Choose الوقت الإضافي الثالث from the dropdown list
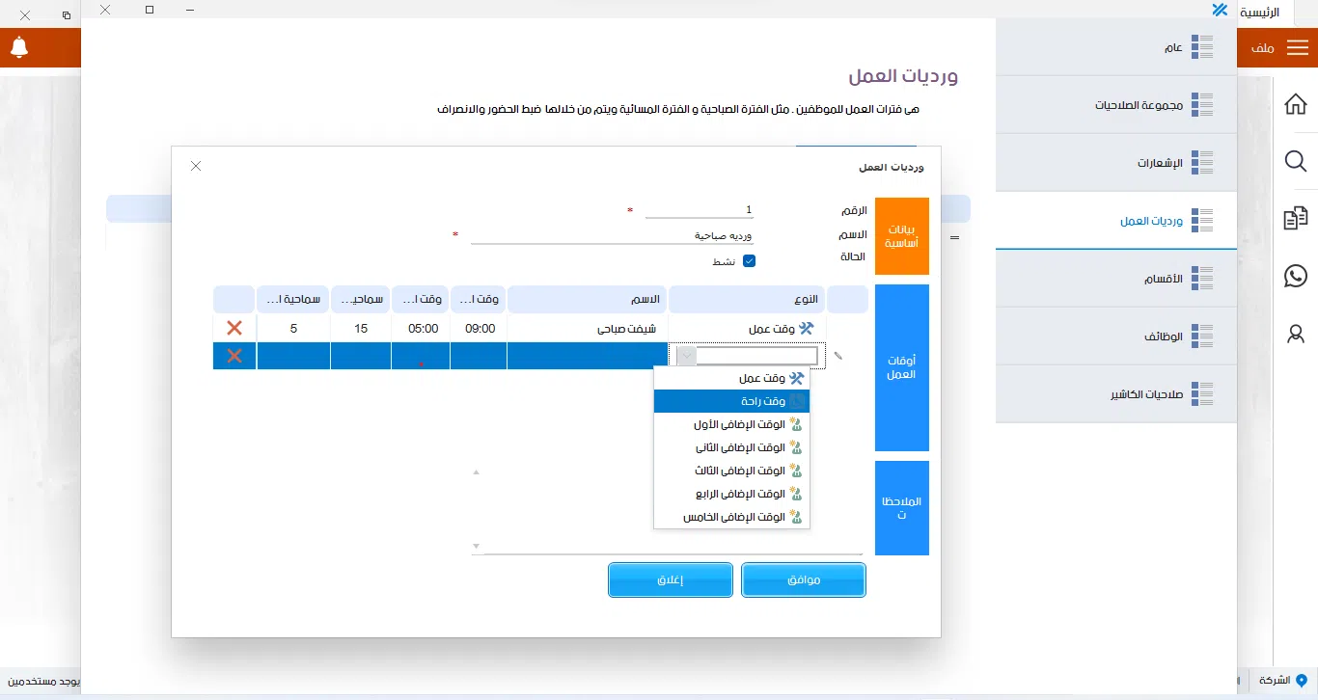Screen dimensions: 1318x700 coord(731,471)
